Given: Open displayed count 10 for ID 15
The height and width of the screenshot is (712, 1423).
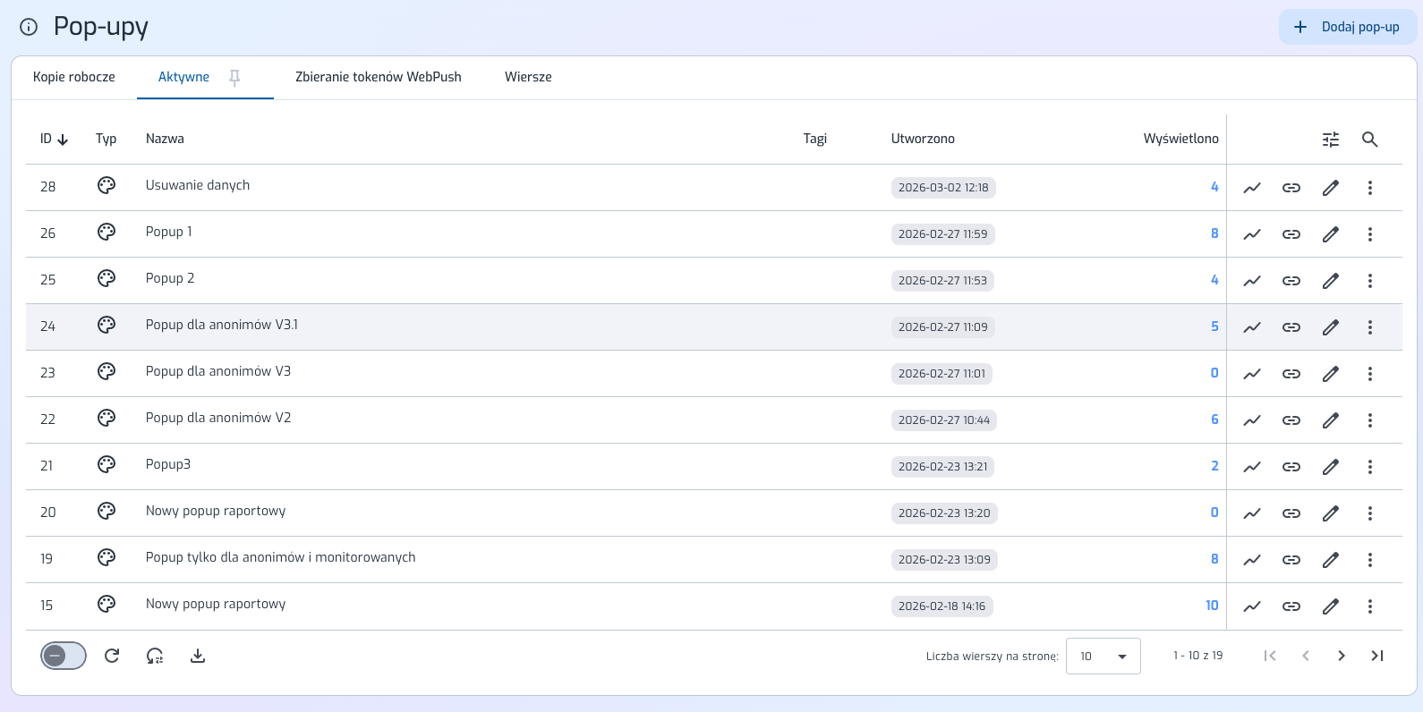Looking at the screenshot, I should [x=1212, y=606].
